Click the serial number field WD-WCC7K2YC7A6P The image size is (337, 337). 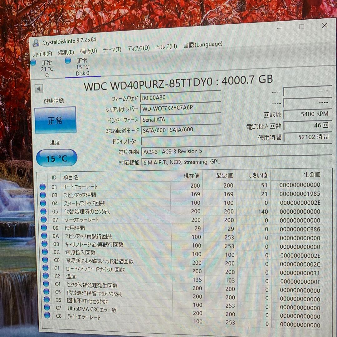pyautogui.click(x=181, y=108)
